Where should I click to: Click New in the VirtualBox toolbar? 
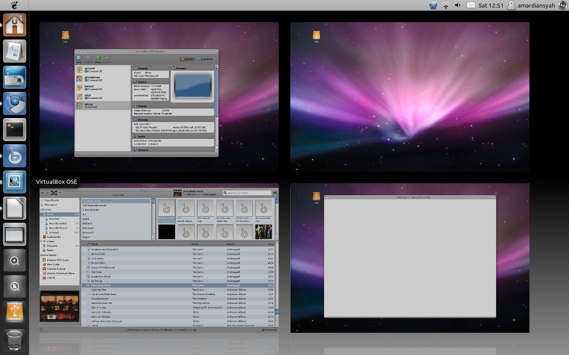pyautogui.click(x=79, y=59)
